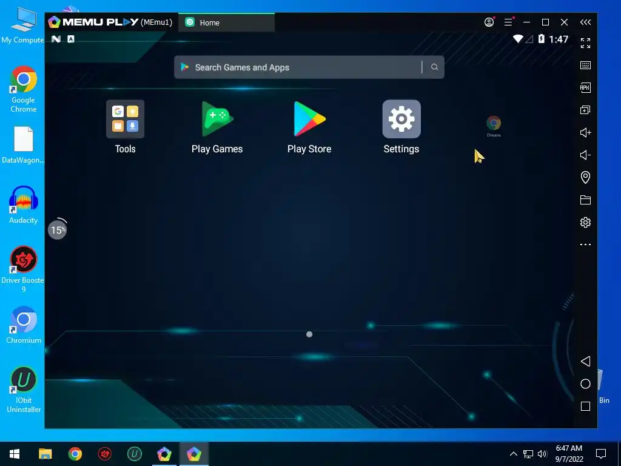
Task: Open the keyboard mapping tool
Action: point(585,66)
